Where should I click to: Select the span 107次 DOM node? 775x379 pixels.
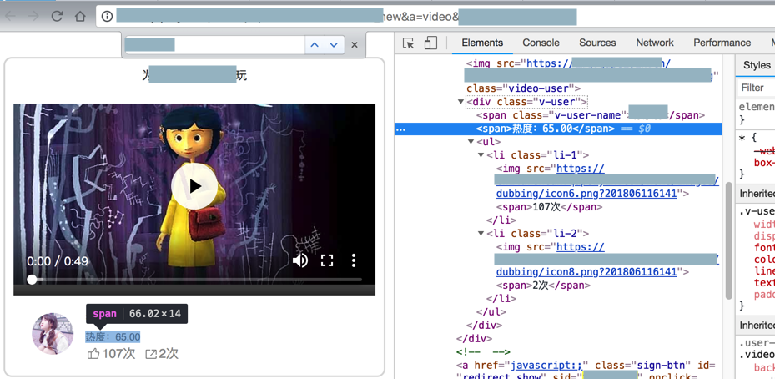(549, 207)
